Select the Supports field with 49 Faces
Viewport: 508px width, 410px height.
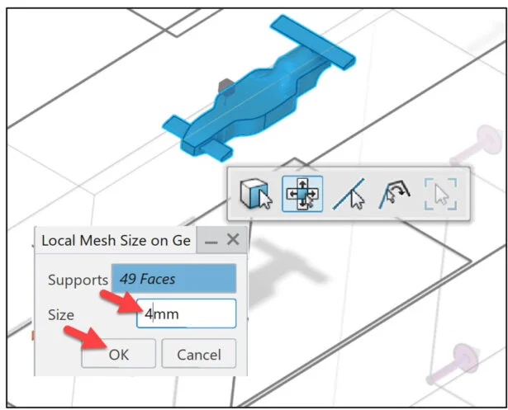[x=174, y=279]
